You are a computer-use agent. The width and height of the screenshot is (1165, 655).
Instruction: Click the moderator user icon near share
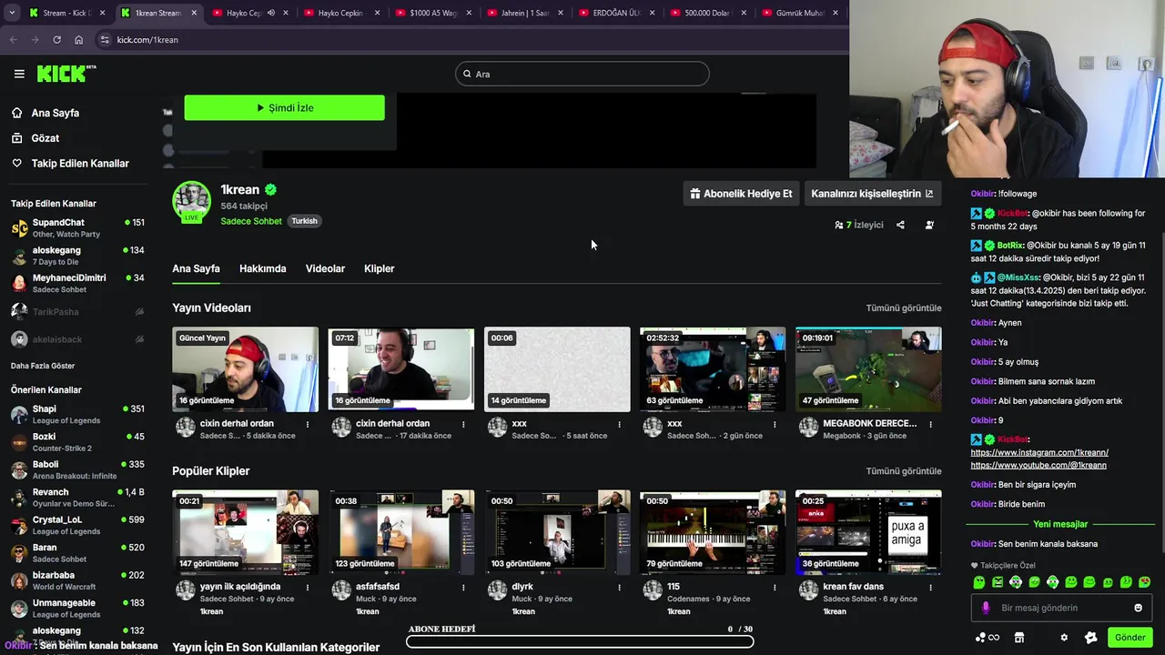tap(929, 225)
